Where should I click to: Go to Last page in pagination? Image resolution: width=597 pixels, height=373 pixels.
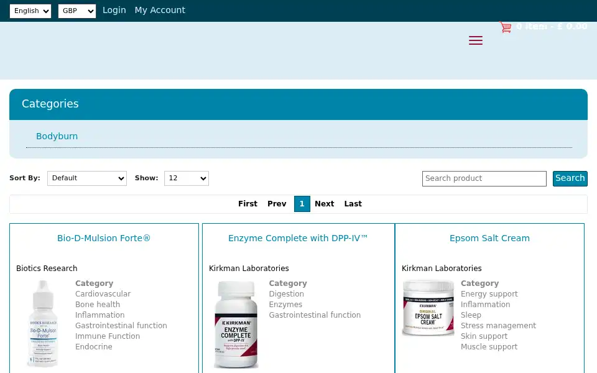coord(353,204)
